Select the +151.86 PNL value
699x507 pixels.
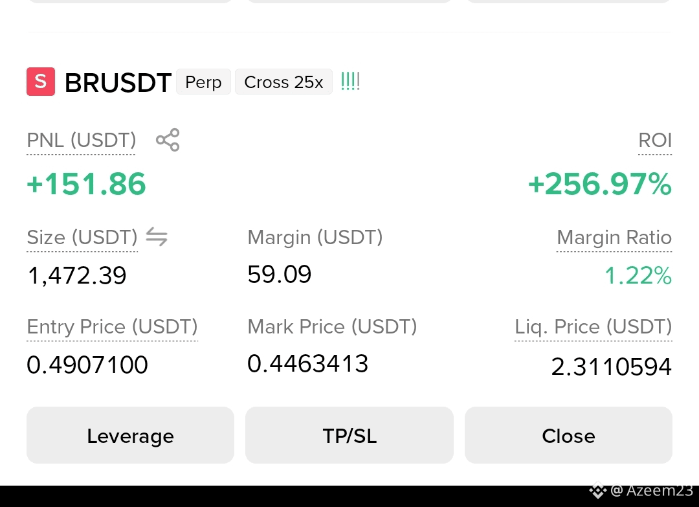(x=87, y=184)
